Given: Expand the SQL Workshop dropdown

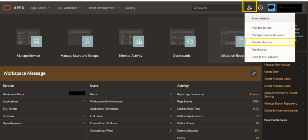Looking at the screenshot, I should click(70, 8).
